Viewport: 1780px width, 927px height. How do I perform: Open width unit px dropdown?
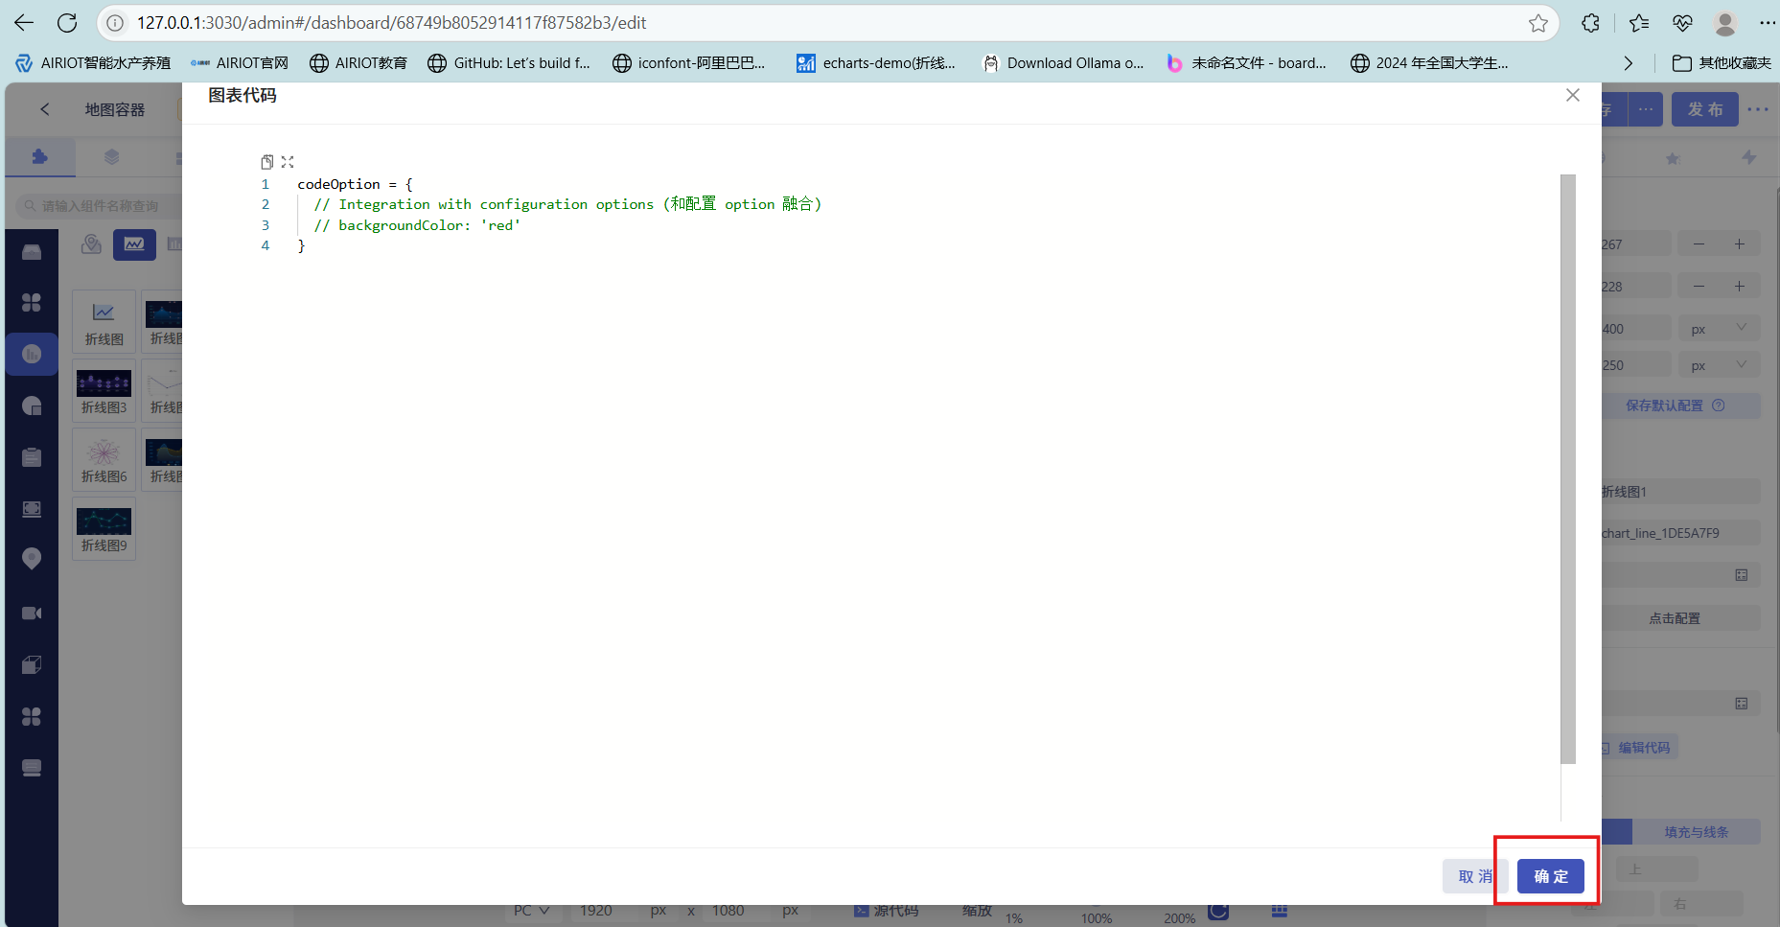click(x=1719, y=329)
